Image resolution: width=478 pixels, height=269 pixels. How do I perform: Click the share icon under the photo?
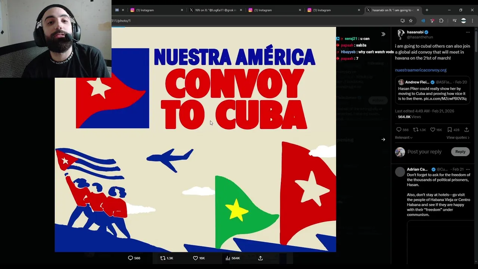260,258
